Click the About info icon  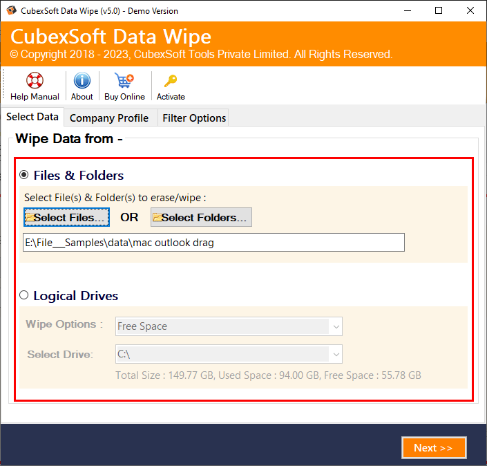point(82,81)
